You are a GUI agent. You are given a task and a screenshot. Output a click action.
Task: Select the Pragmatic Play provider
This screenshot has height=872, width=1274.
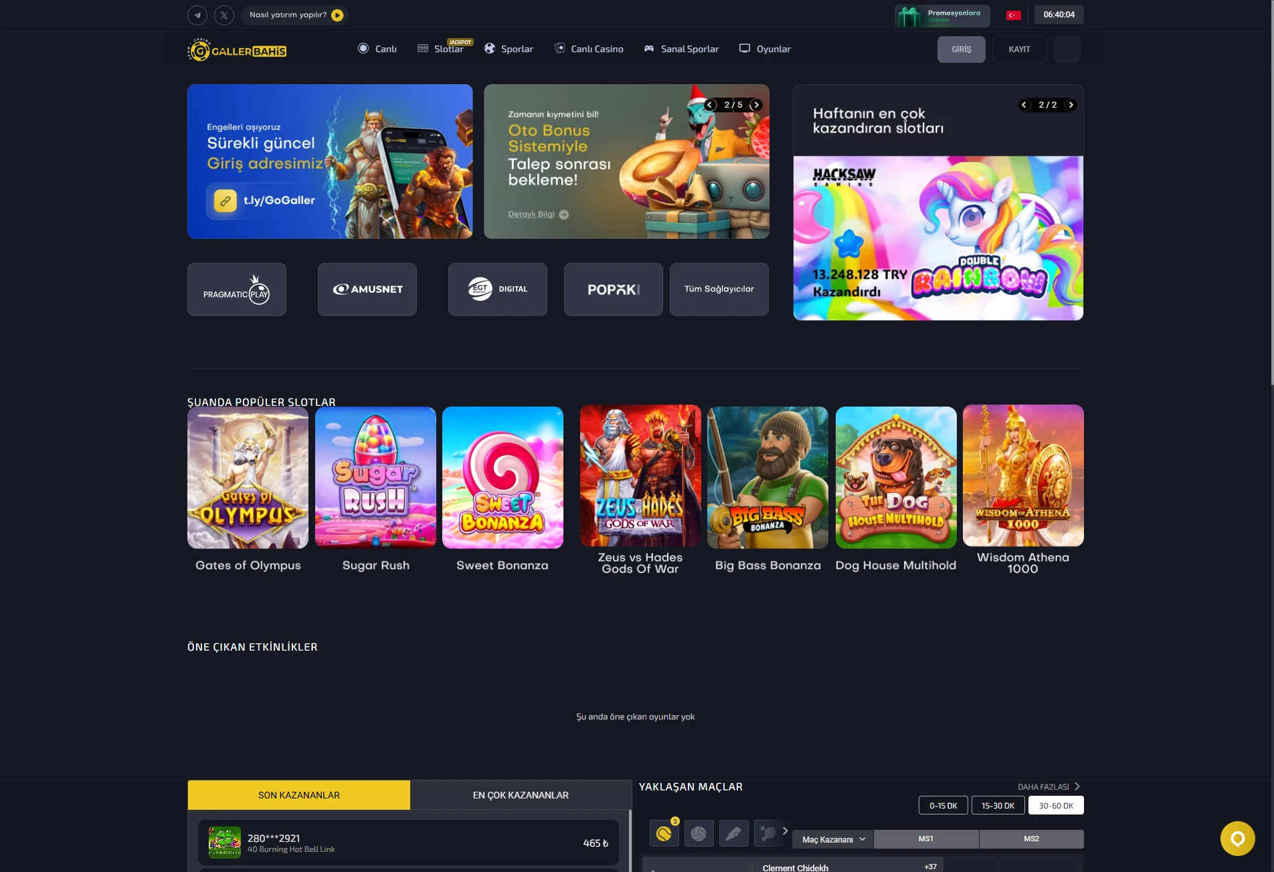point(237,290)
